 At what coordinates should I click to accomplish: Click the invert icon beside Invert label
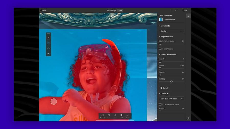[x=161, y=88]
